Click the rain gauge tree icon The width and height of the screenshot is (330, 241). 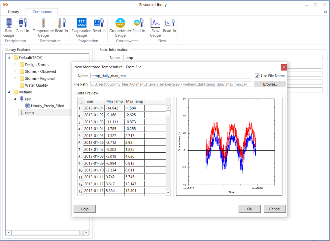click(21, 99)
